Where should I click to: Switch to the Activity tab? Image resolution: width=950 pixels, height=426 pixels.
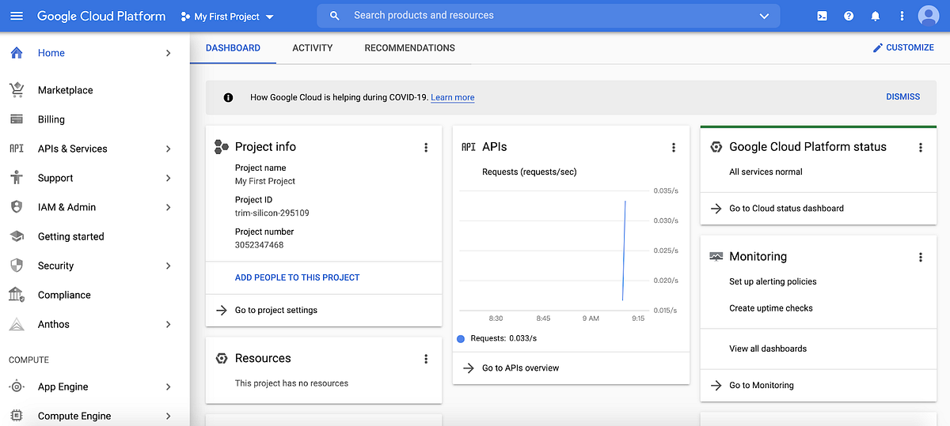coord(313,47)
